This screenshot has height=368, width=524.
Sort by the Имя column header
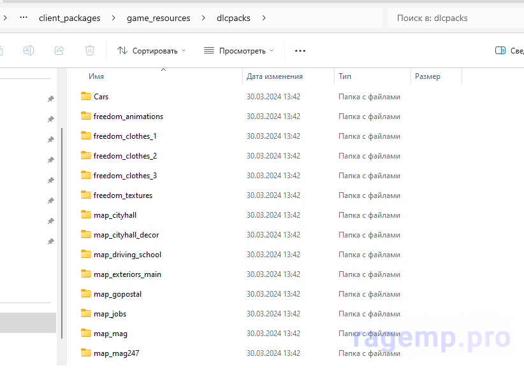tap(96, 76)
